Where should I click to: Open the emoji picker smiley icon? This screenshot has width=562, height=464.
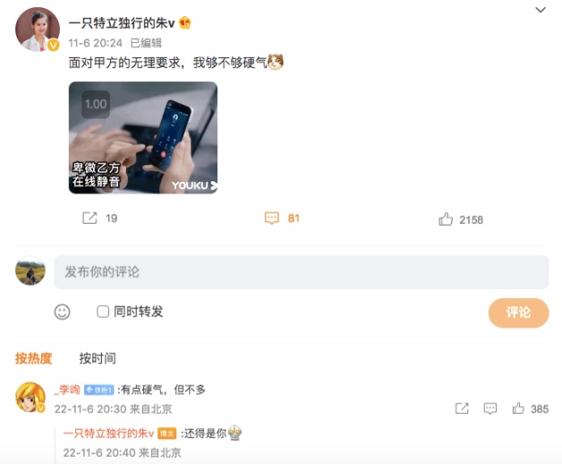pyautogui.click(x=62, y=312)
